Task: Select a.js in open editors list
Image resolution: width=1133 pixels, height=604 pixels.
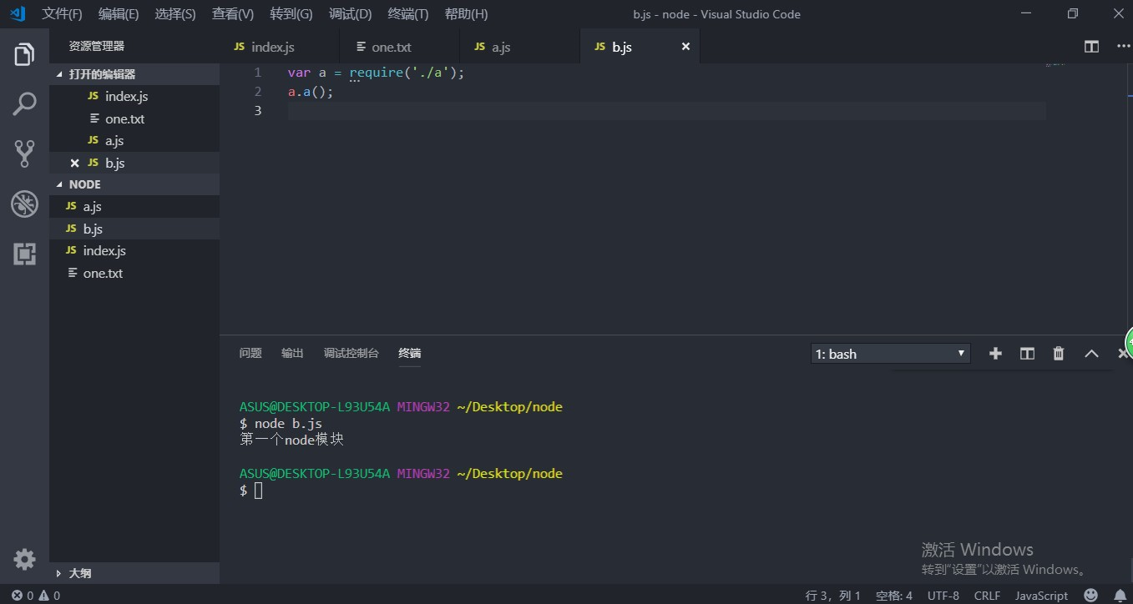Action: 134,140
